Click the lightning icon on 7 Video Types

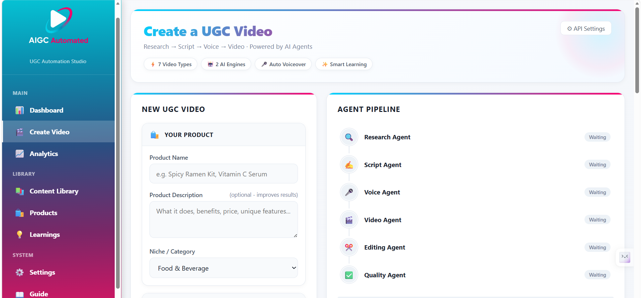[153, 64]
